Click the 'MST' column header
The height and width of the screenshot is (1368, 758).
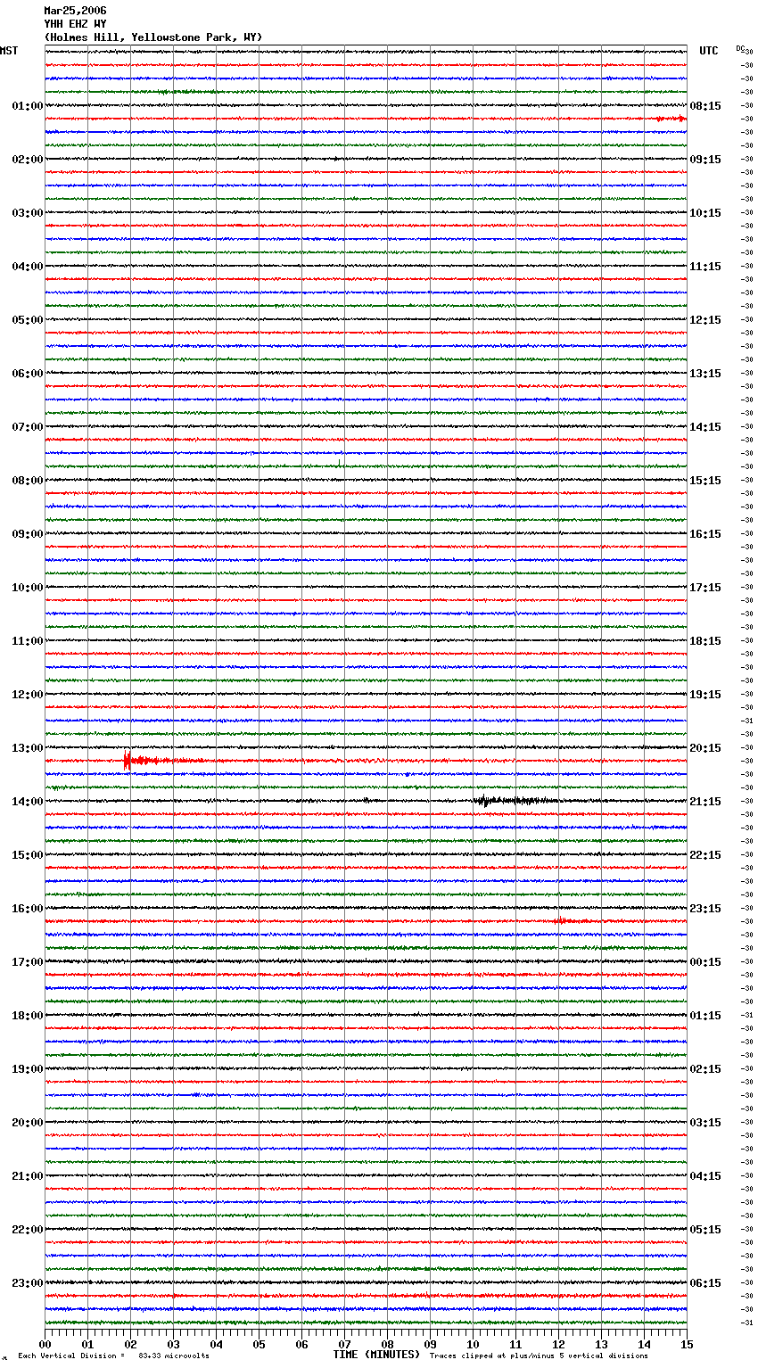click(x=9, y=51)
